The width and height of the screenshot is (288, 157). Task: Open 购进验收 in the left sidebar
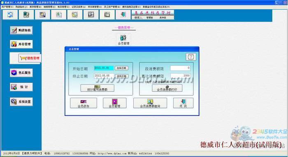[21, 30]
